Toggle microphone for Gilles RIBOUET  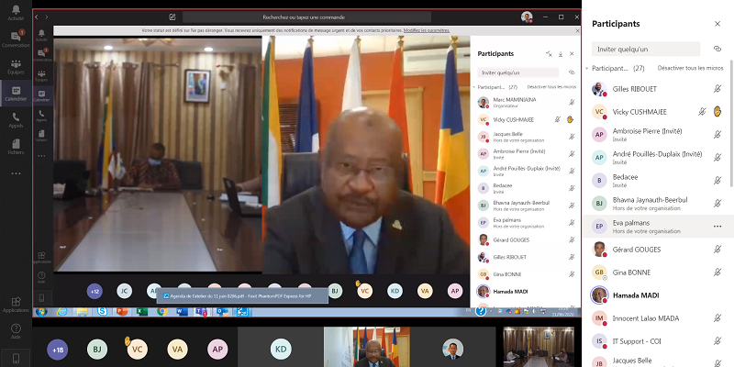[717, 88]
